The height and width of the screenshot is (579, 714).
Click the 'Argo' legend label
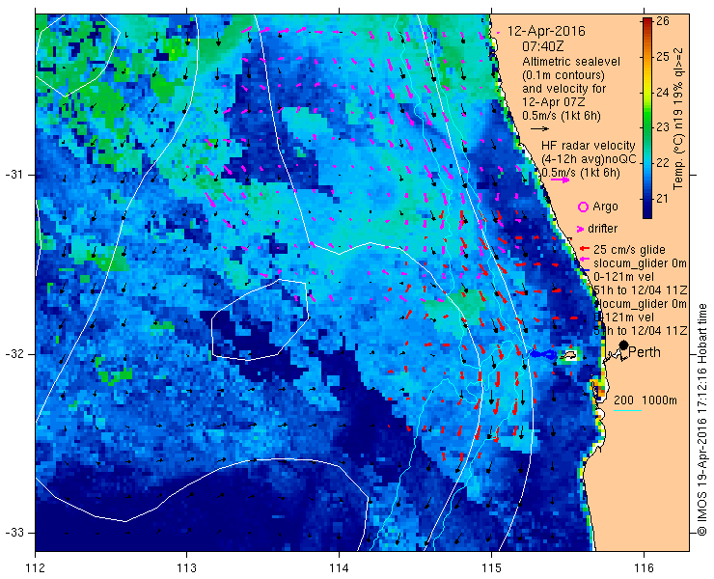point(605,207)
